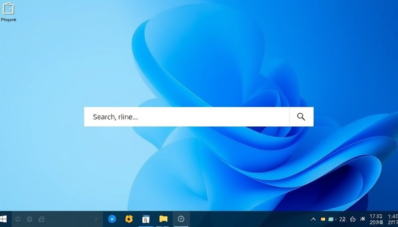398x227 pixels.
Task: Open the white notepad app in the taskbar
Action: (146, 219)
